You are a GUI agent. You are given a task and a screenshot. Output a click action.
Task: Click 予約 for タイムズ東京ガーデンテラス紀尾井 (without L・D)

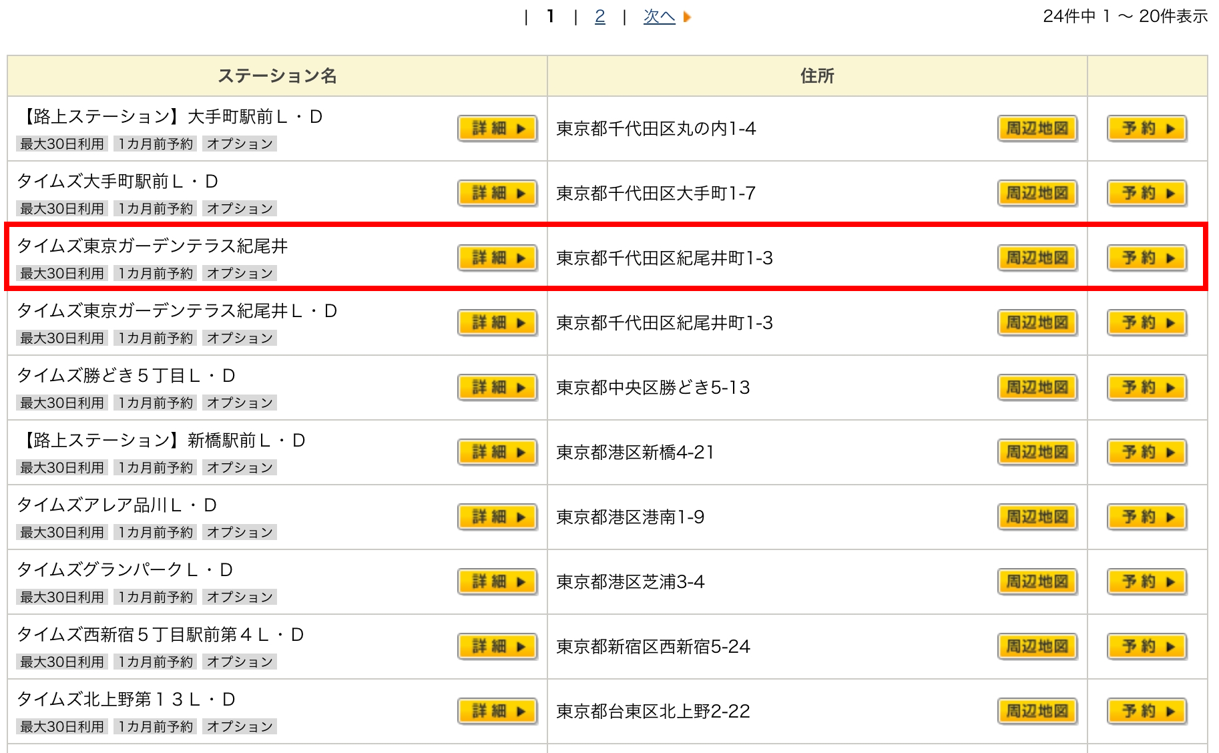pos(1147,258)
